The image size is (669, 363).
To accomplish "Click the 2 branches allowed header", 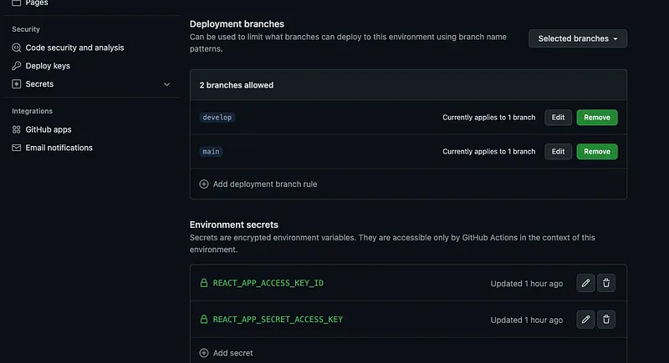I will click(237, 85).
